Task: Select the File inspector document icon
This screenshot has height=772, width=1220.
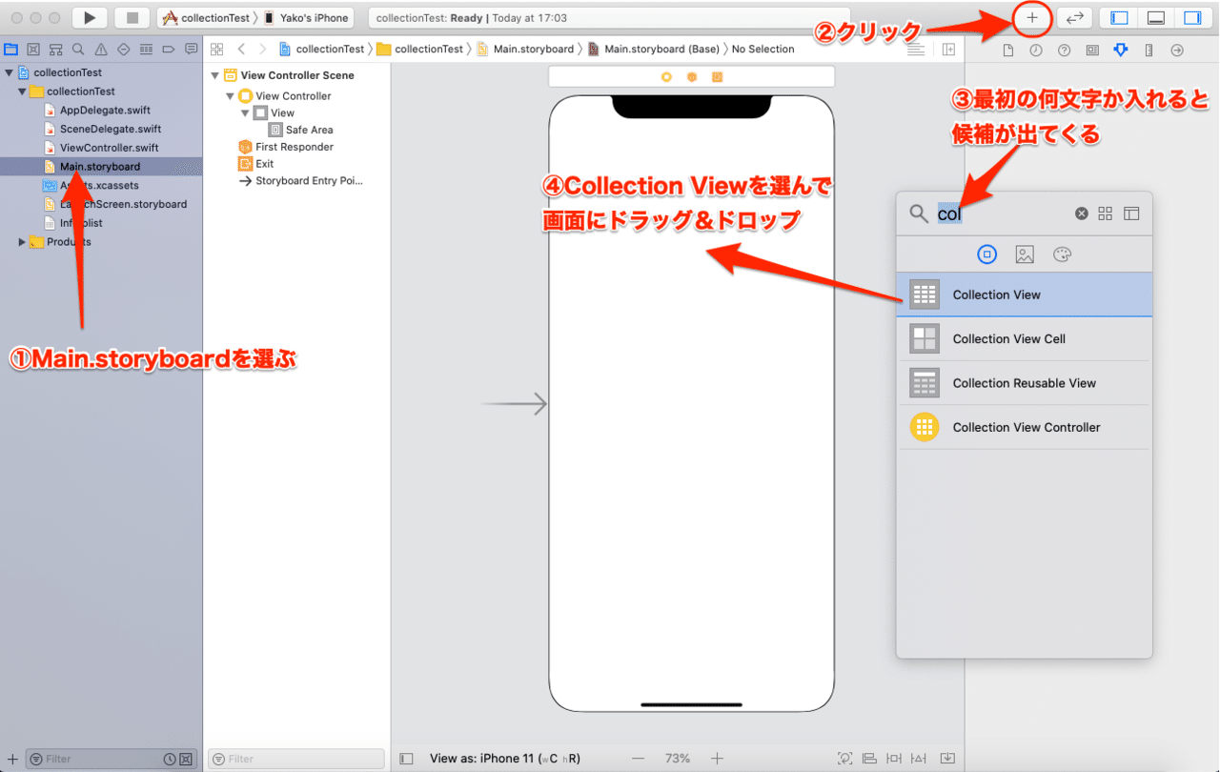Action: (1008, 50)
